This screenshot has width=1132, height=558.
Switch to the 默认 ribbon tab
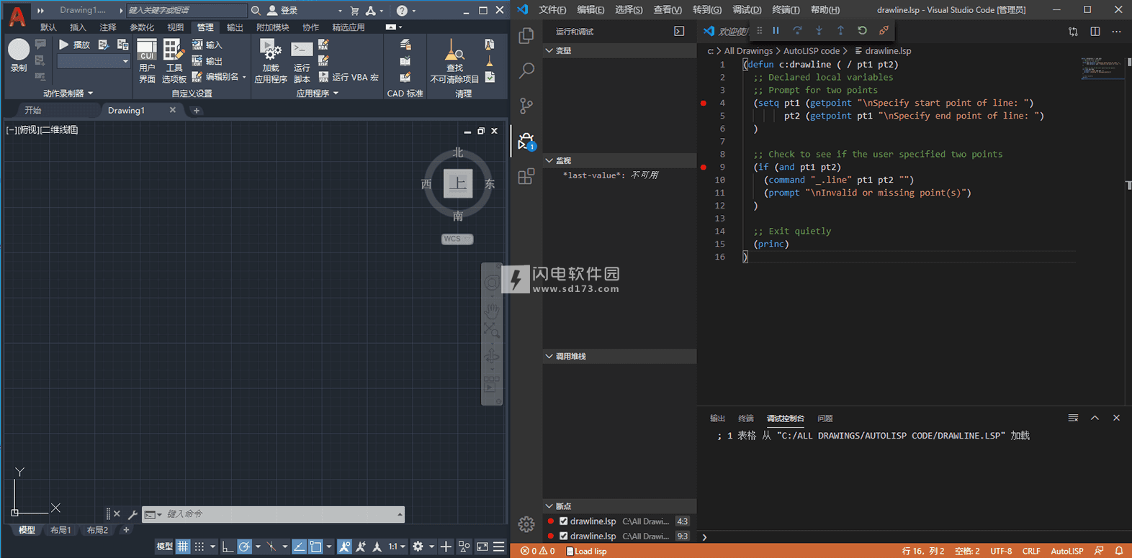[x=48, y=27]
